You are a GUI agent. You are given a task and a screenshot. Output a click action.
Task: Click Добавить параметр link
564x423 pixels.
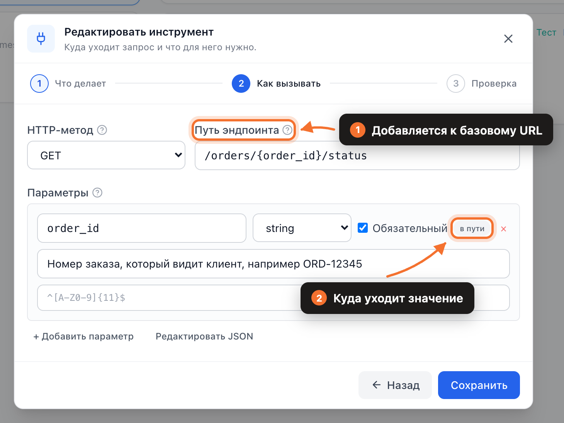point(83,336)
